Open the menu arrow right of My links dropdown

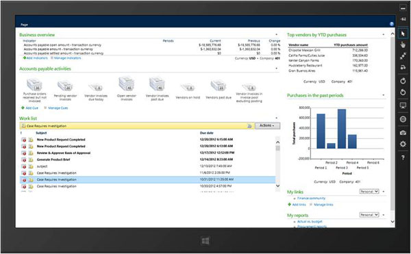pos(384,192)
